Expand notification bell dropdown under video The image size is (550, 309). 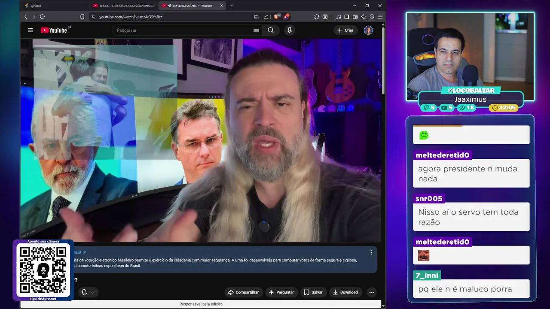pyautogui.click(x=88, y=292)
